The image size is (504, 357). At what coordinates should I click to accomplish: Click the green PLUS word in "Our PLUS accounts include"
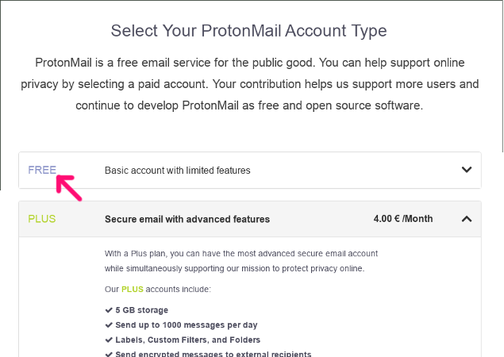pyautogui.click(x=133, y=290)
